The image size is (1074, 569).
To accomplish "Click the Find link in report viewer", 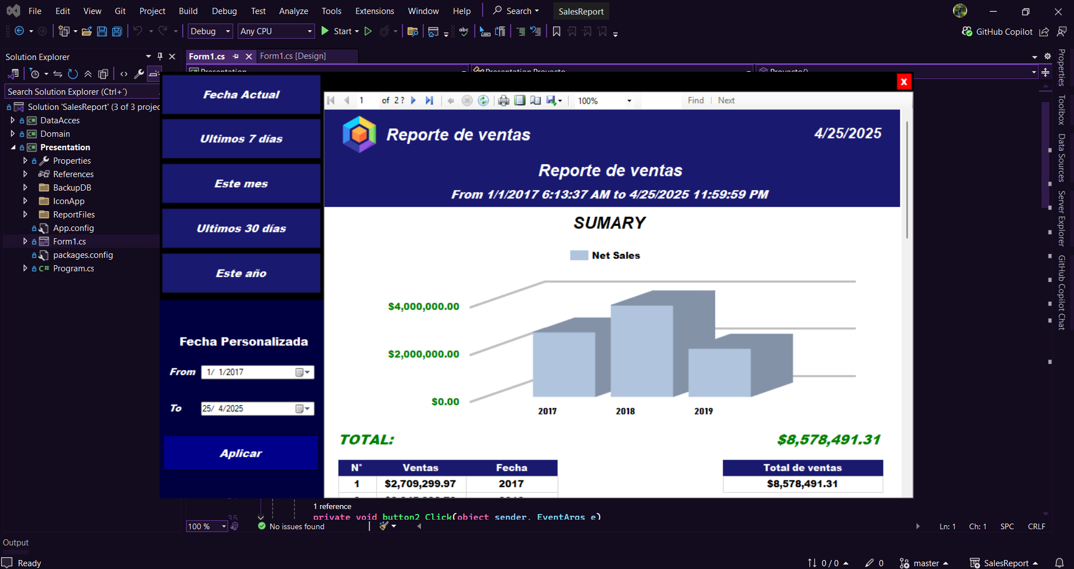I will 696,100.
